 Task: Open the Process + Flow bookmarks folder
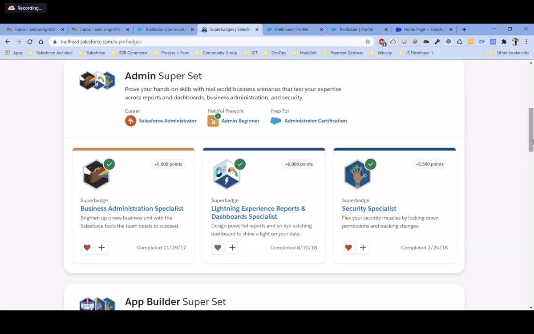click(x=171, y=53)
